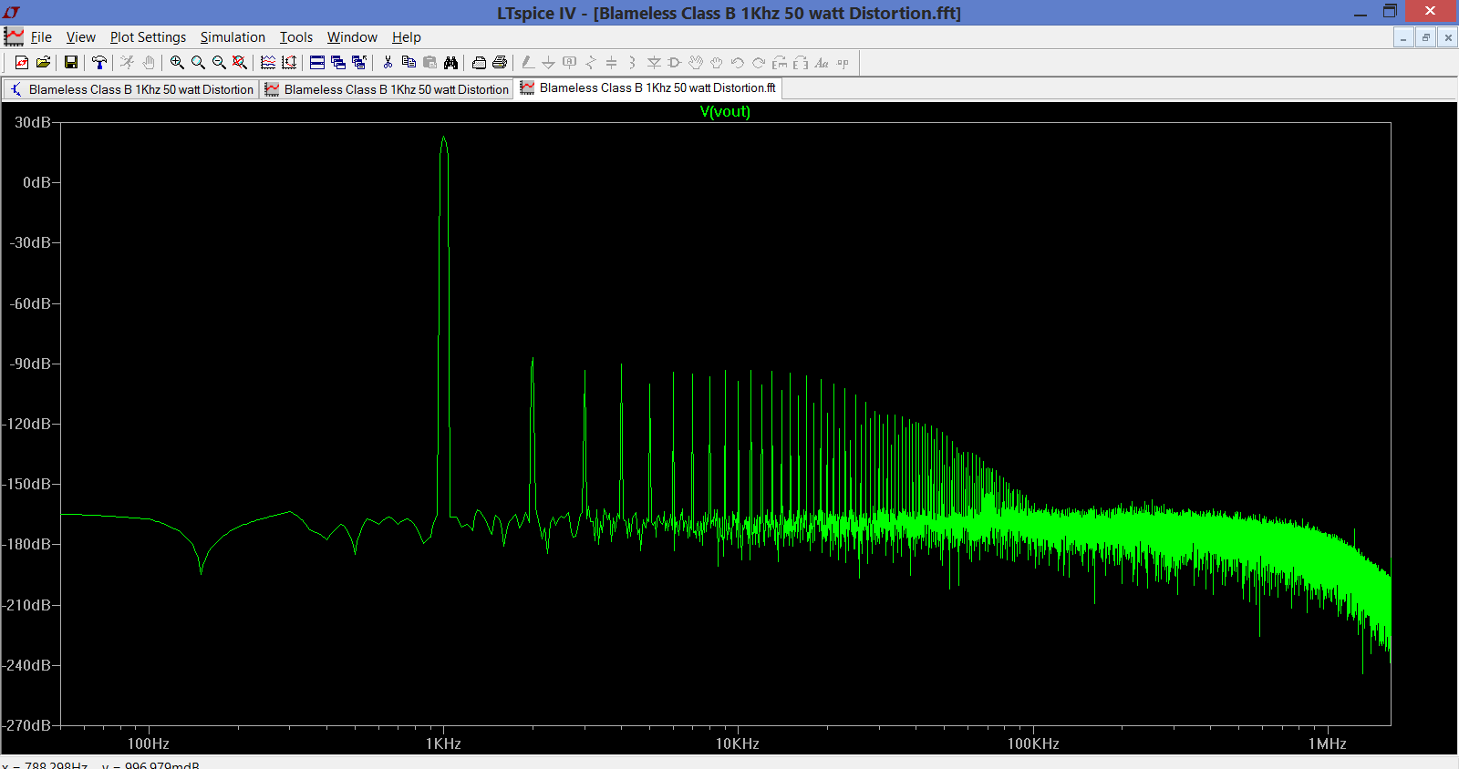Click the Drag hand icon

[x=717, y=63]
